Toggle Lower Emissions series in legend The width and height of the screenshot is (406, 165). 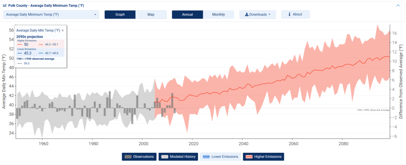pyautogui.click(x=220, y=157)
